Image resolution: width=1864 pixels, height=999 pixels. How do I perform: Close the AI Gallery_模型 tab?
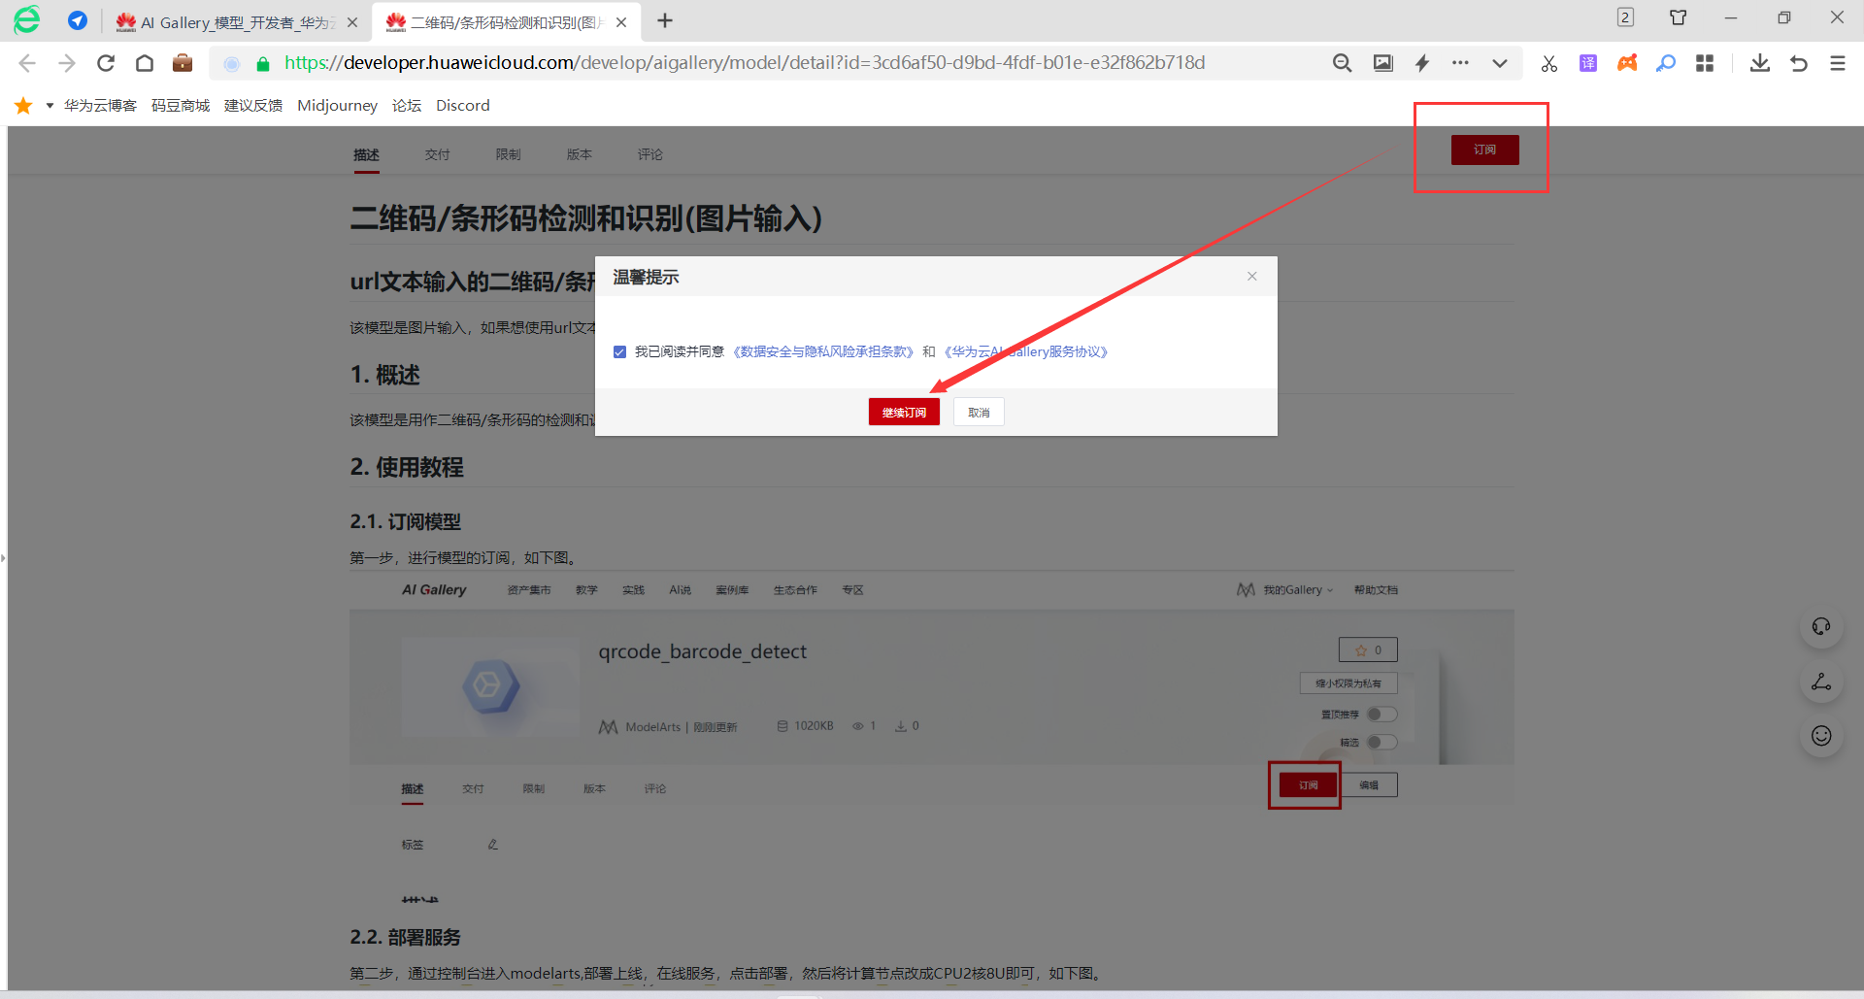[x=352, y=22]
